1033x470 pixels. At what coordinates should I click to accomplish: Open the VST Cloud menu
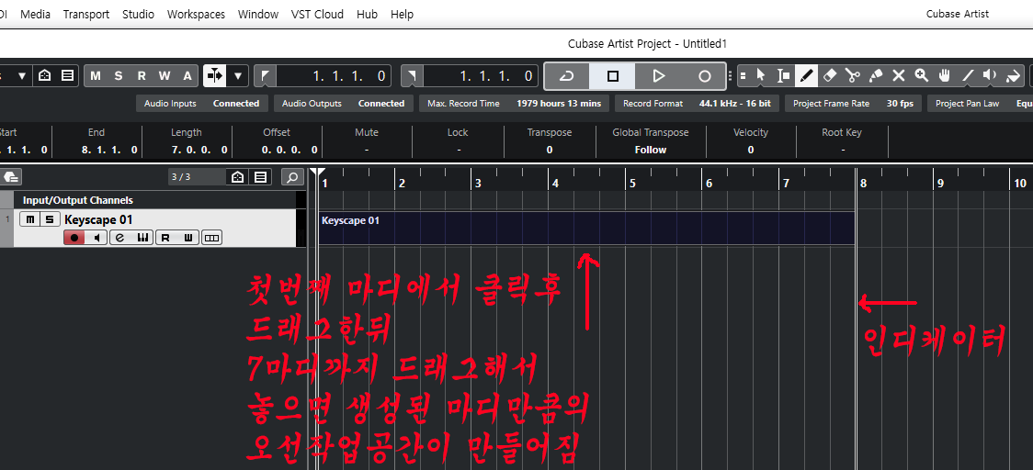pyautogui.click(x=318, y=14)
